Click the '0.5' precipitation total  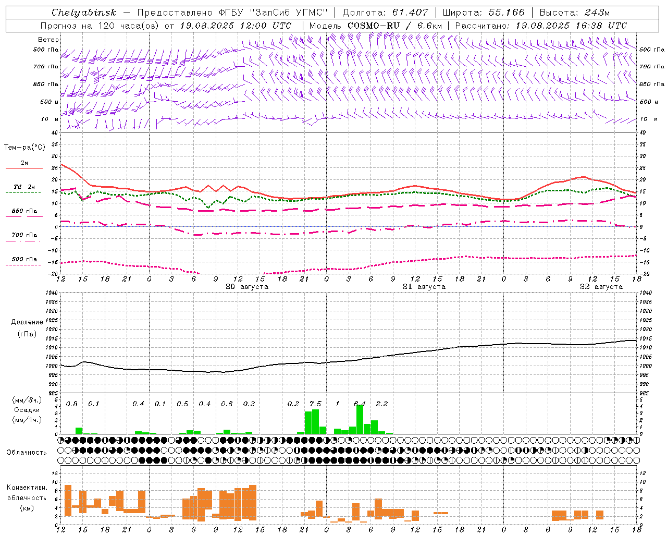[x=182, y=404]
